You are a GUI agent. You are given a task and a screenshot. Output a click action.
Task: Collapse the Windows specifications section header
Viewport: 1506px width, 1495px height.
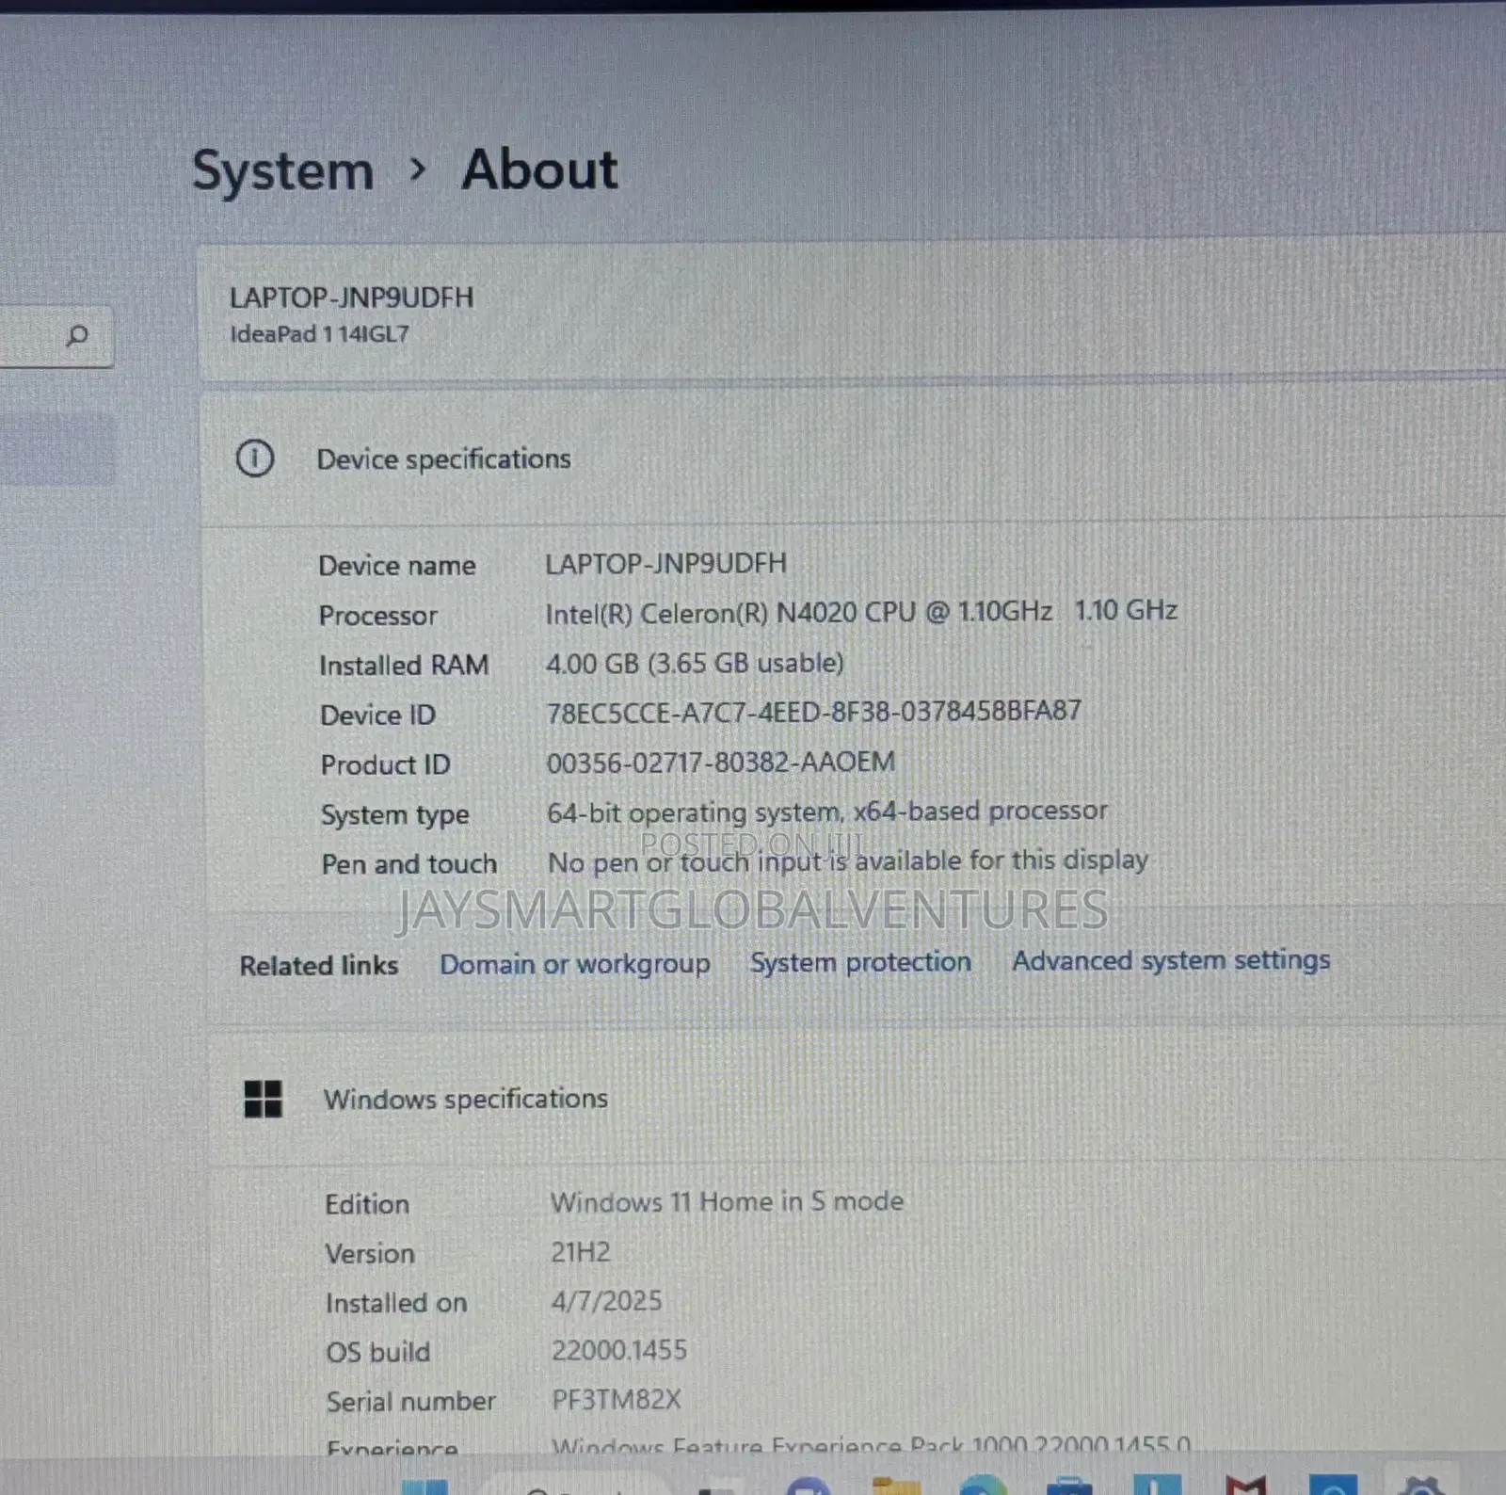[x=857, y=1099]
